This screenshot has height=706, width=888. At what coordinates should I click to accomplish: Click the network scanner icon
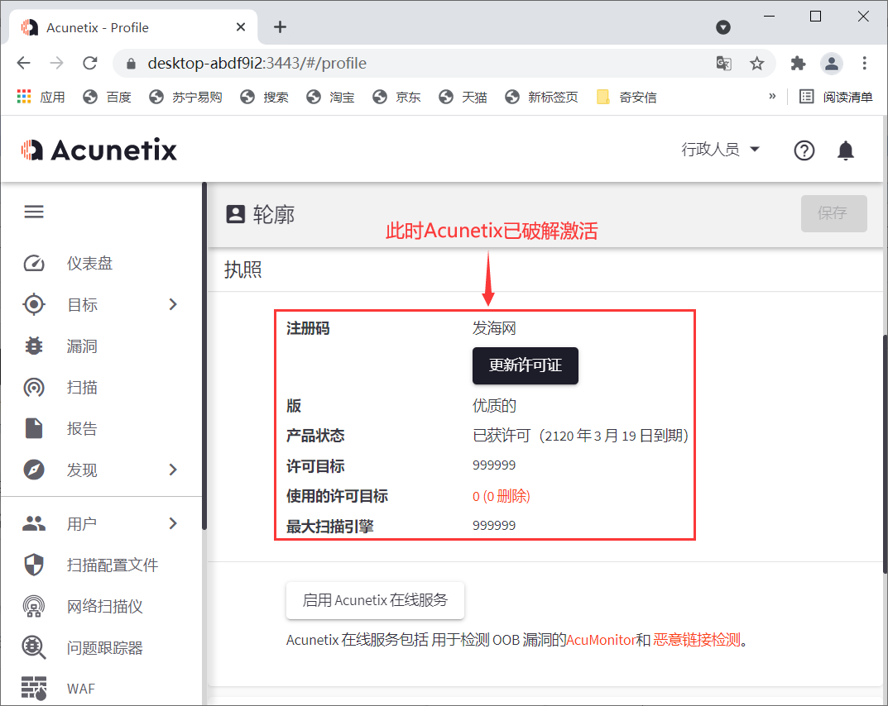(34, 607)
